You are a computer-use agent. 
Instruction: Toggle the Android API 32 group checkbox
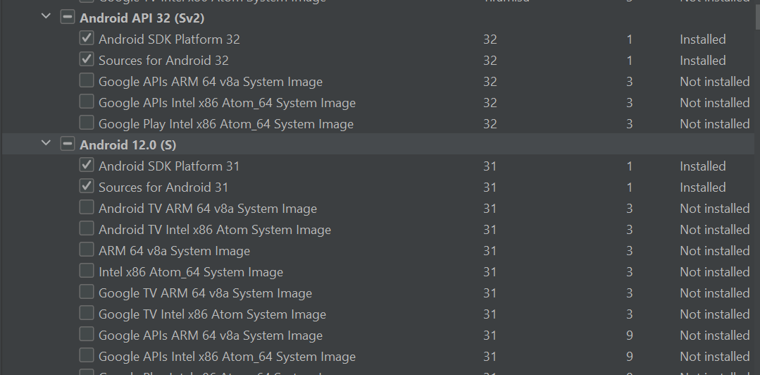pyautogui.click(x=68, y=18)
